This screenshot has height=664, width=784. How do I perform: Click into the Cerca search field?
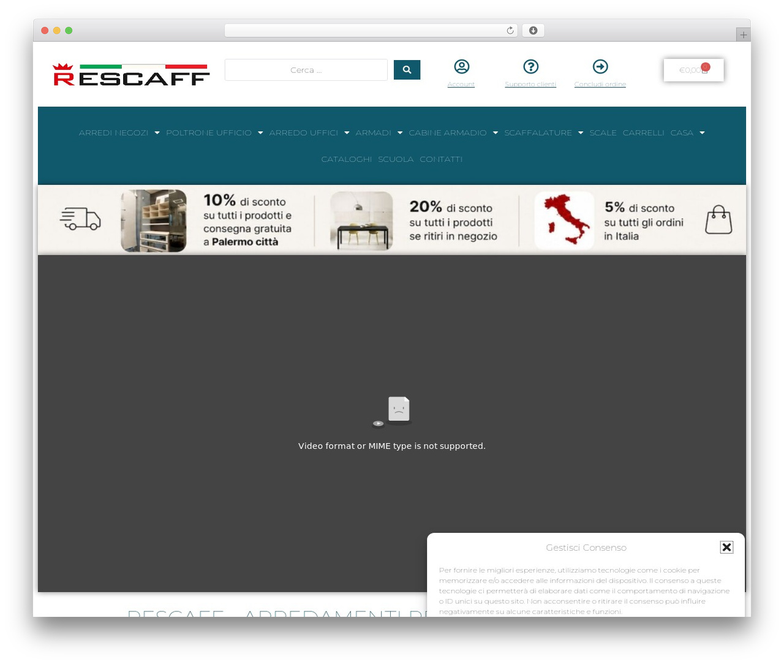tap(306, 70)
